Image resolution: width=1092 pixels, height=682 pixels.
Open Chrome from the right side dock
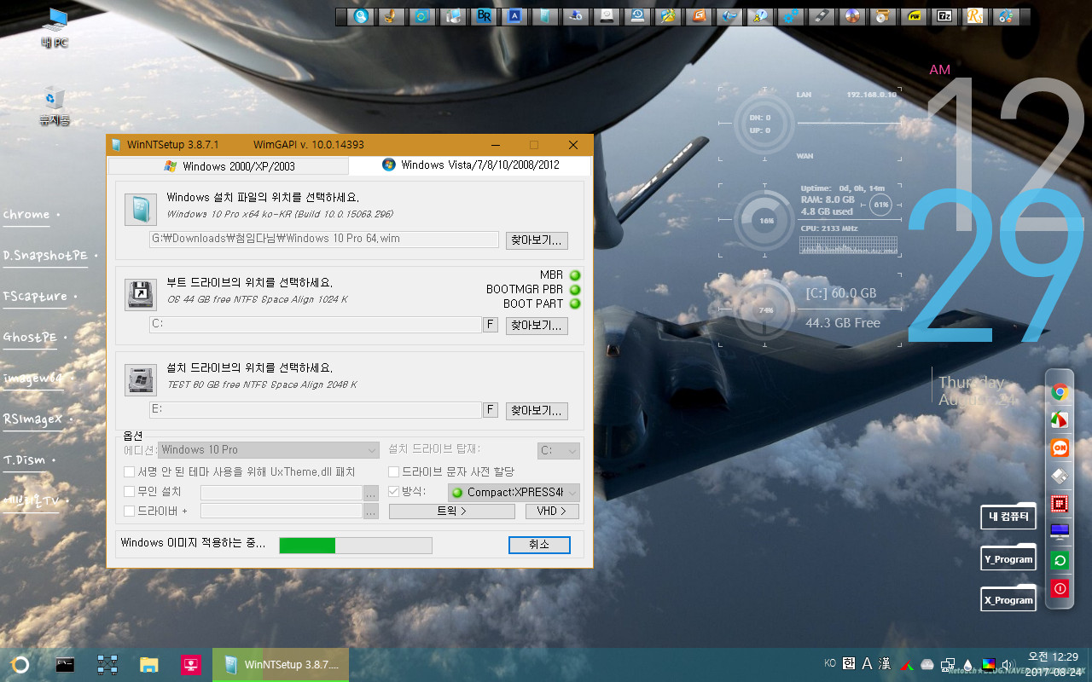tap(1060, 392)
